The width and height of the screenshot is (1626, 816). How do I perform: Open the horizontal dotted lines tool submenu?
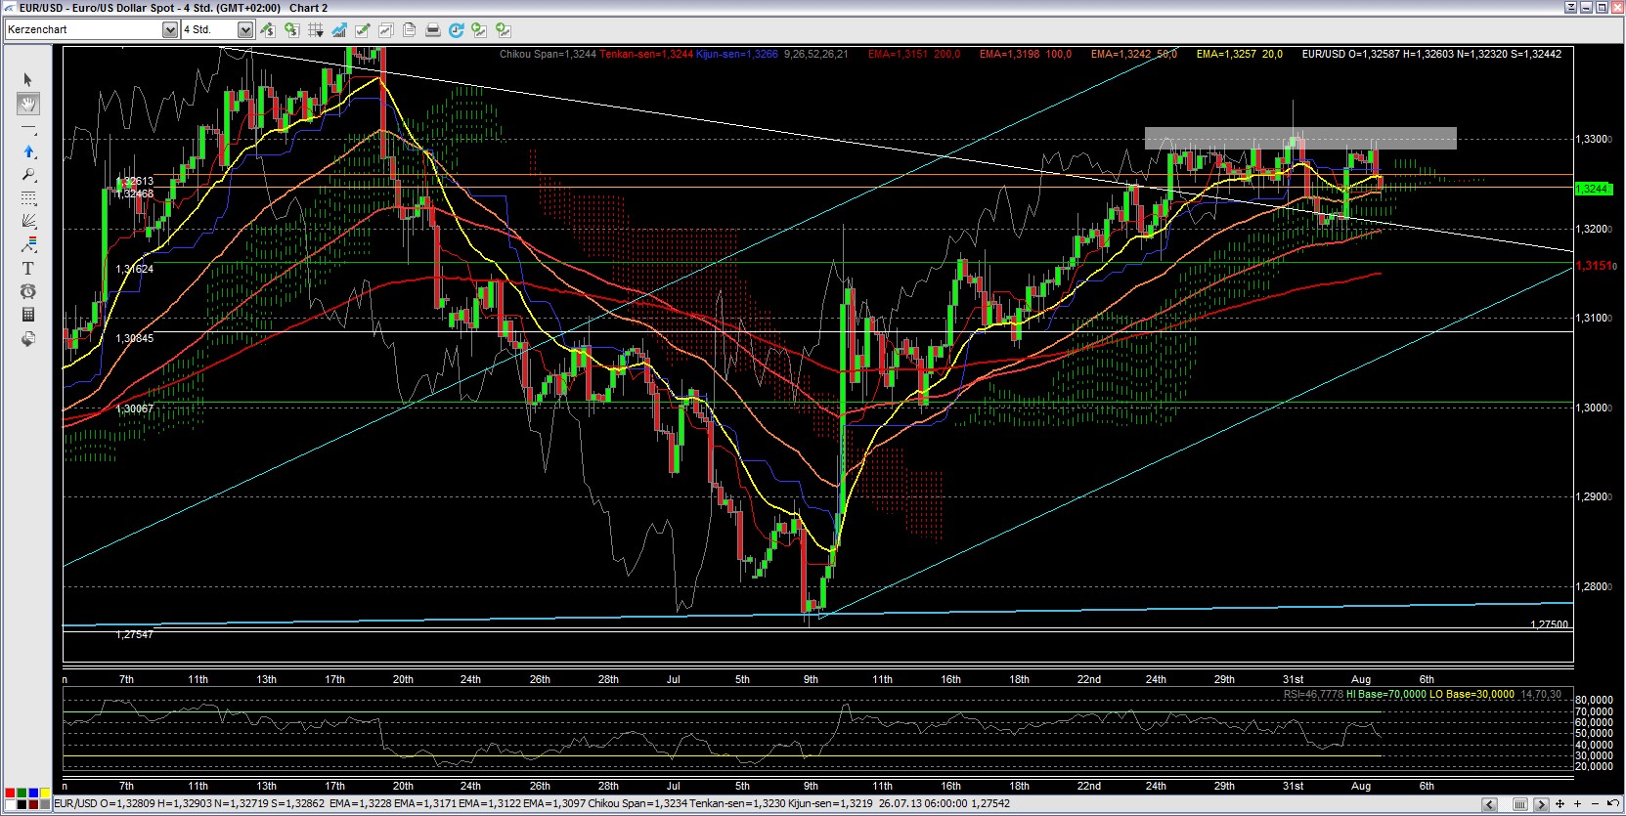(x=27, y=198)
